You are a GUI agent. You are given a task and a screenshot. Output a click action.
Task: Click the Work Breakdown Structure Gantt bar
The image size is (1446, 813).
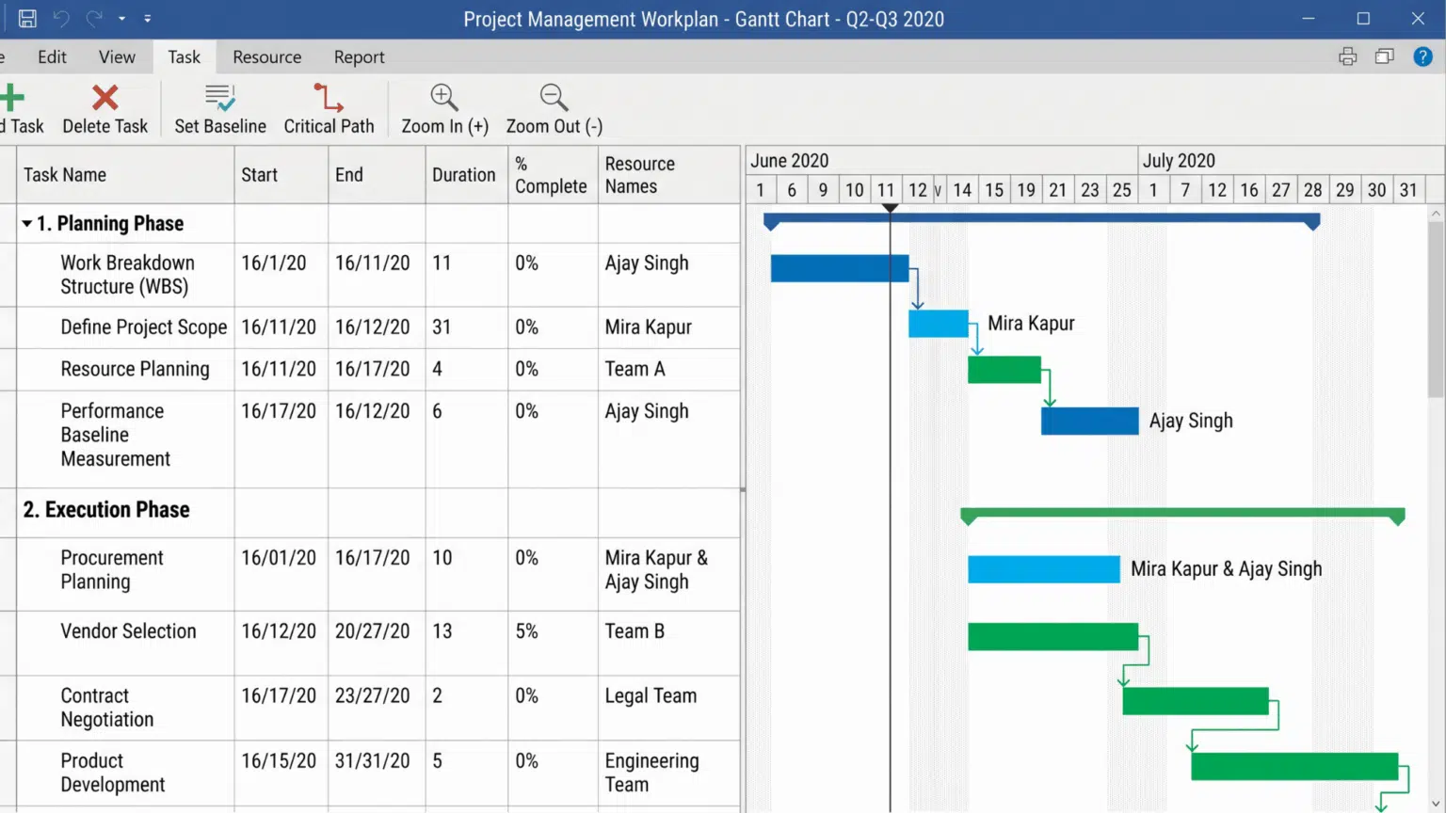840,268
